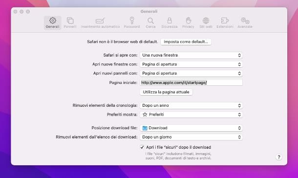Uncheck Apri i file sicuri dopo il download

pyautogui.click(x=142, y=147)
